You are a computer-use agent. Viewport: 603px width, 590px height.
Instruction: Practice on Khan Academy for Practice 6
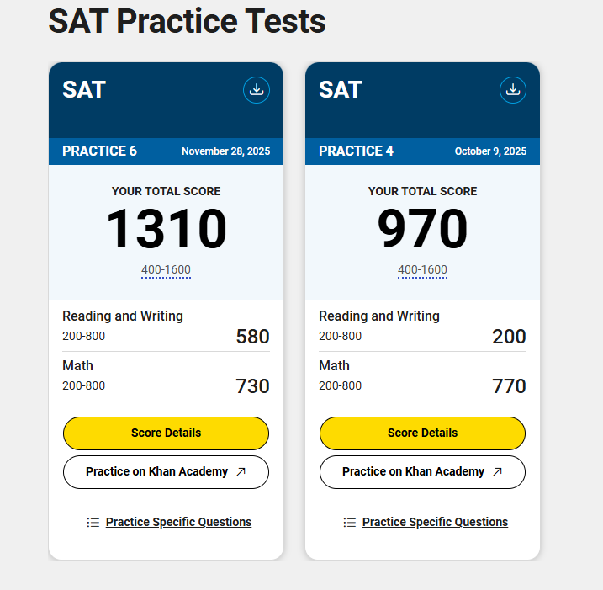pyautogui.click(x=156, y=472)
